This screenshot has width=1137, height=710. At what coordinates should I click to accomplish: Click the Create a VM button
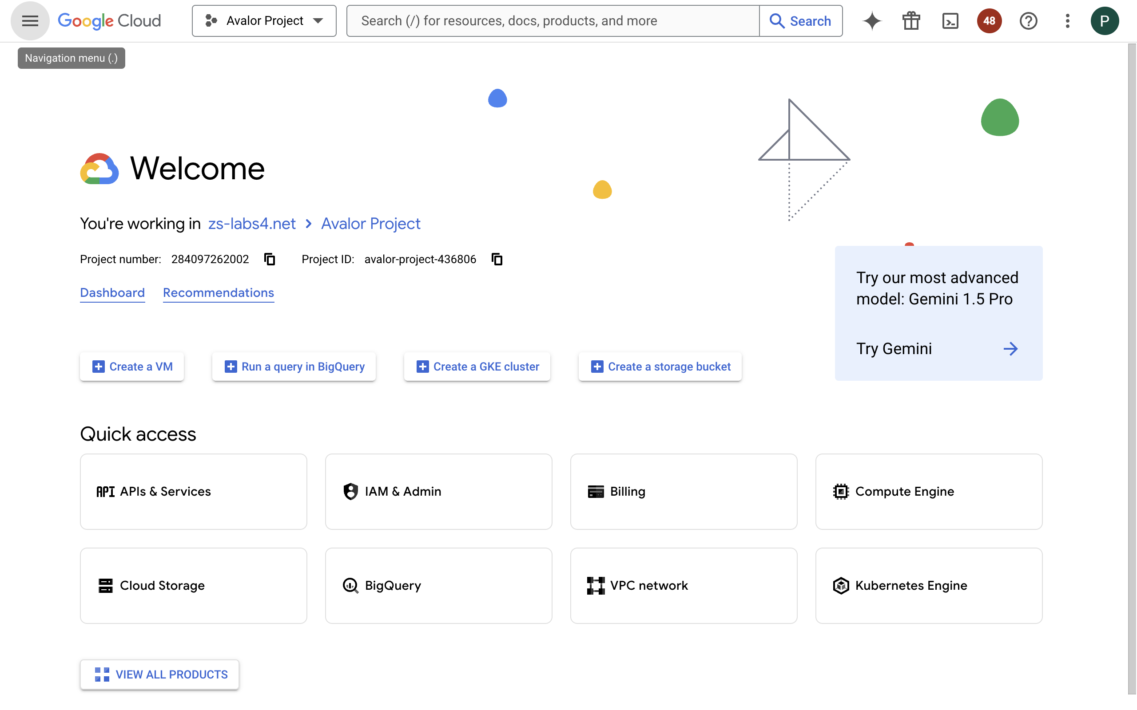132,366
